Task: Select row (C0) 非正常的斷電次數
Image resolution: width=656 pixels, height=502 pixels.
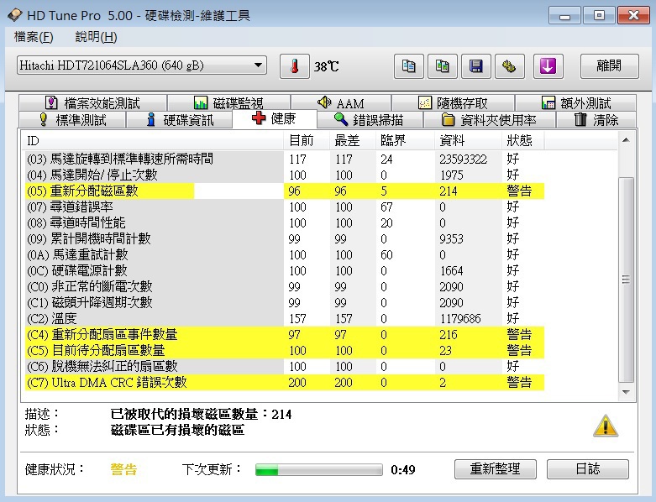Action: [285, 286]
